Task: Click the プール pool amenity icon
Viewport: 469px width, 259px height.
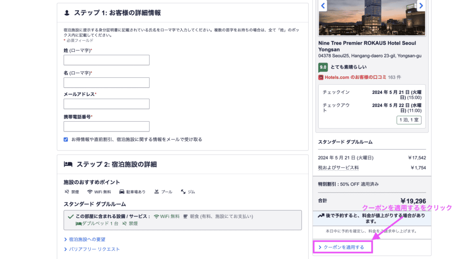Action: (x=157, y=192)
